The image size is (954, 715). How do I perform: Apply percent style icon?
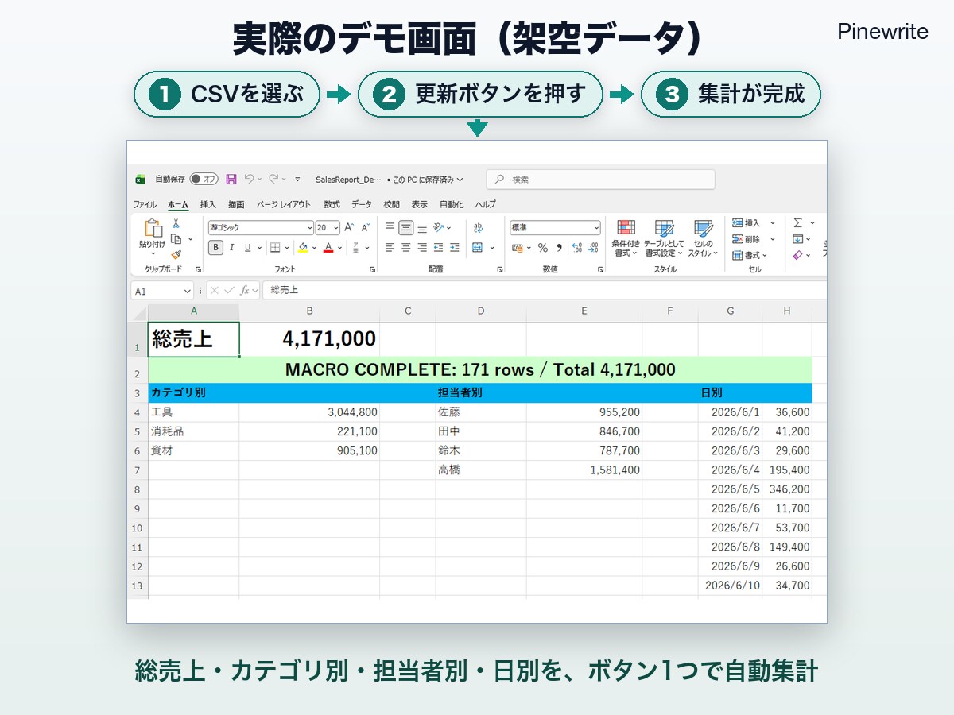(542, 248)
